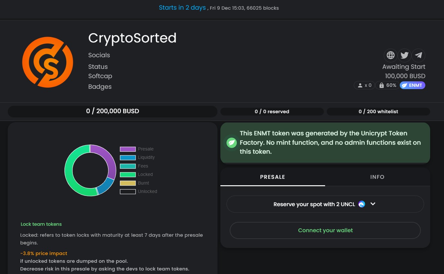Click the ENMT leaf badge
Image resolution: width=444 pixels, height=274 pixels.
[x=412, y=85]
